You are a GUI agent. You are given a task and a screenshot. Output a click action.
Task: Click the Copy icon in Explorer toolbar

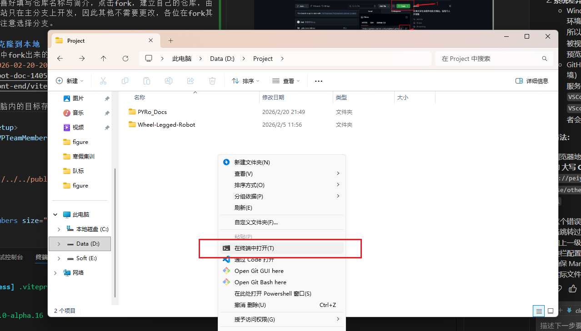pyautogui.click(x=125, y=81)
